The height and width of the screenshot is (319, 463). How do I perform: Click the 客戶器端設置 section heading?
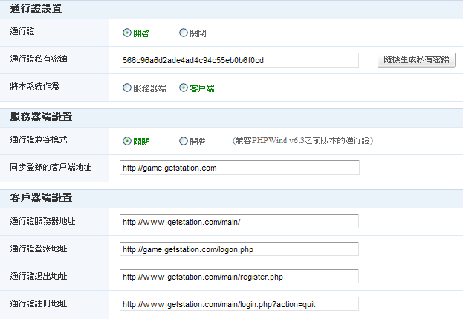coord(41,197)
